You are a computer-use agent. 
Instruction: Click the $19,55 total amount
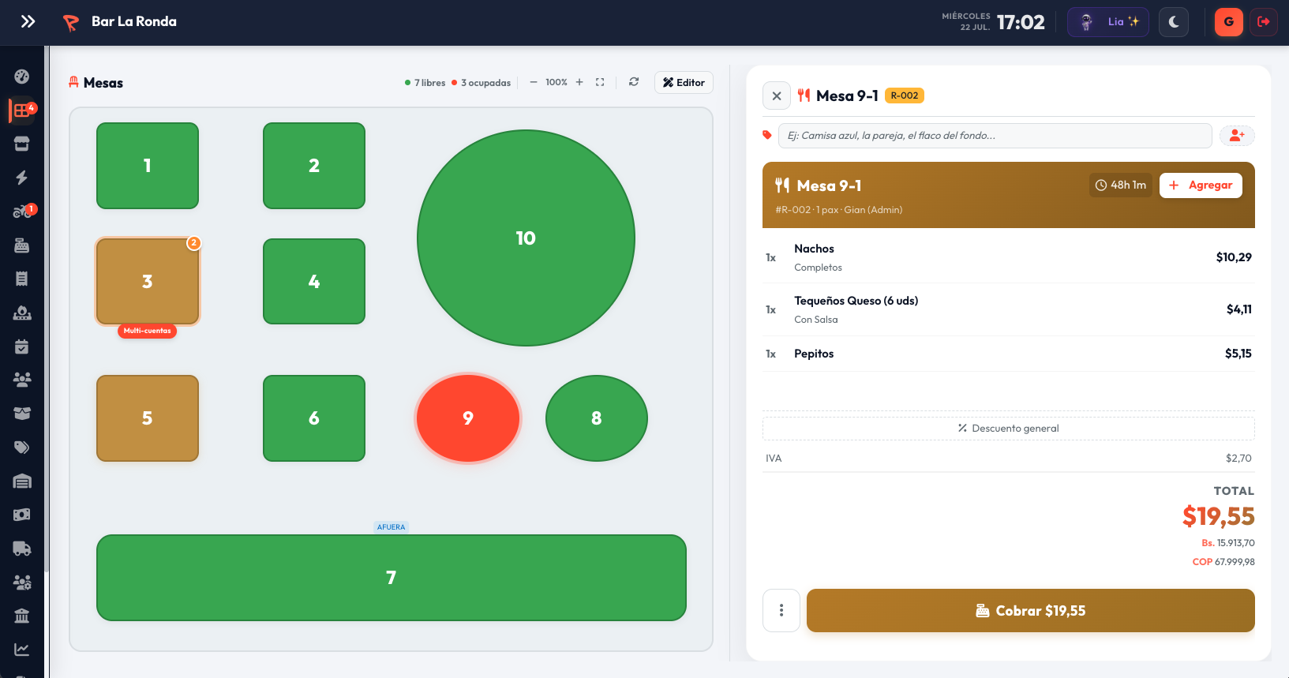click(x=1219, y=516)
